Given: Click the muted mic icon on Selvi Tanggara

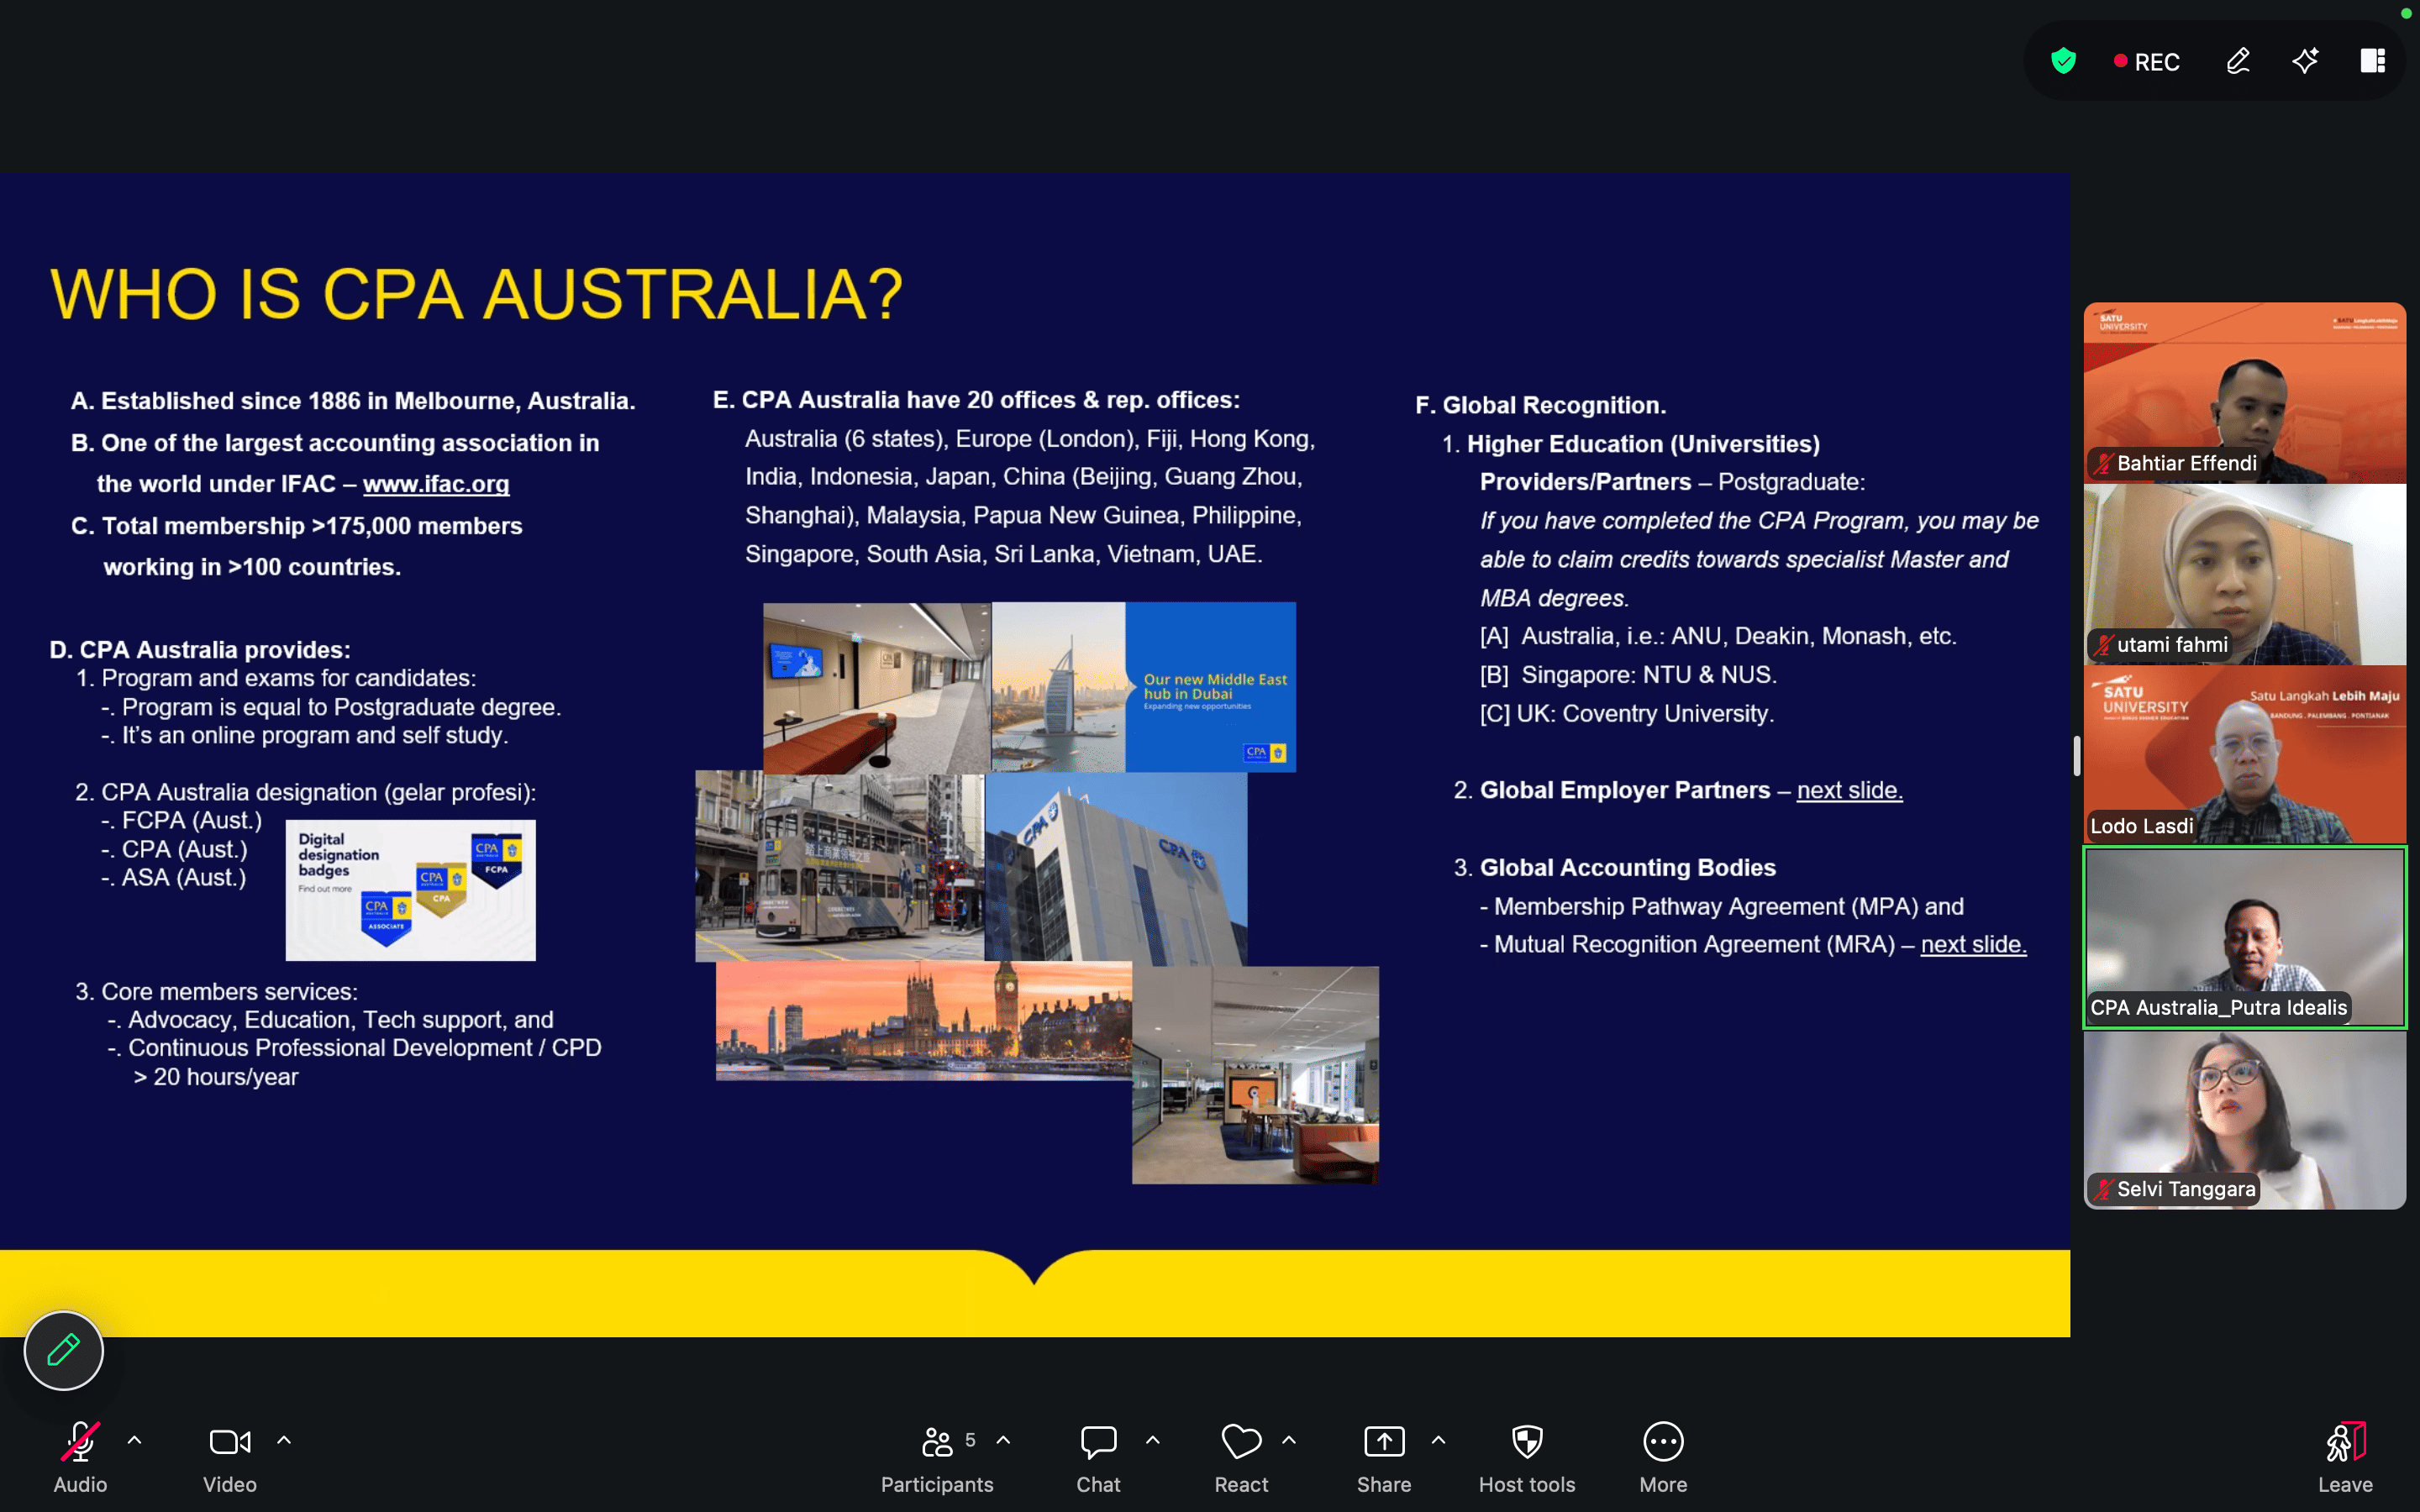Looking at the screenshot, I should click(2103, 1190).
